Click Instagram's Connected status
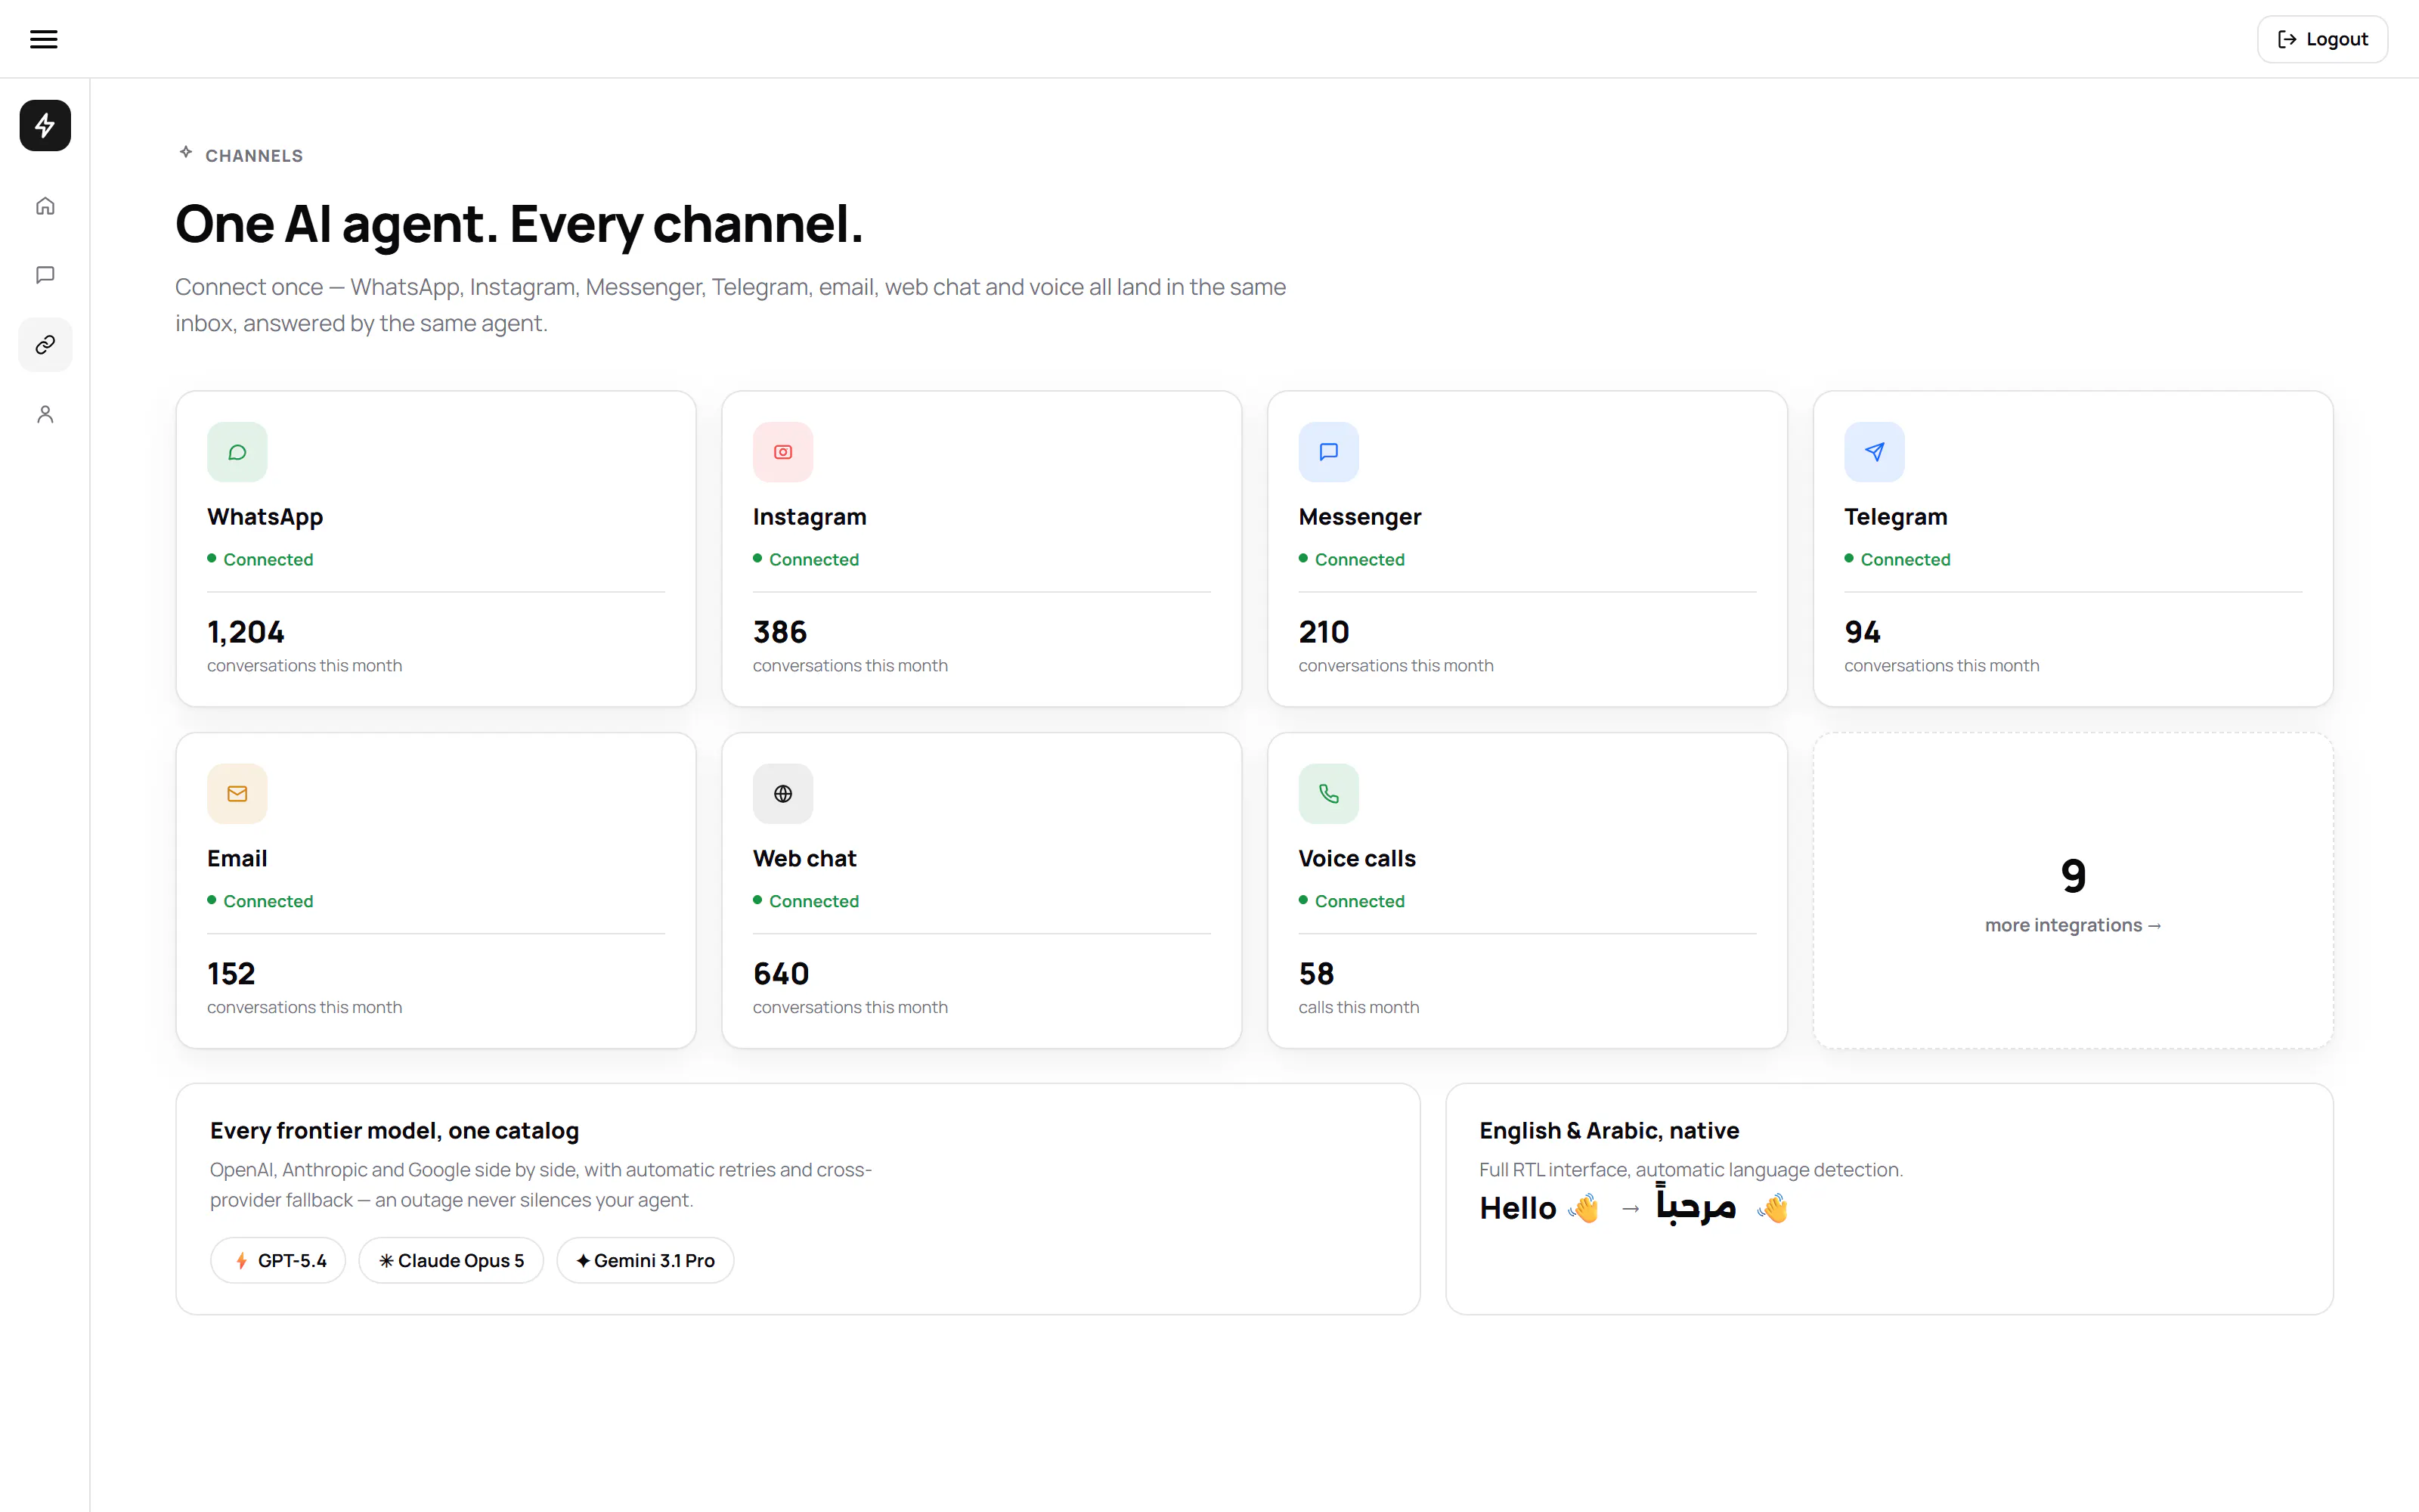This screenshot has height=1512, width=2419. click(806, 559)
